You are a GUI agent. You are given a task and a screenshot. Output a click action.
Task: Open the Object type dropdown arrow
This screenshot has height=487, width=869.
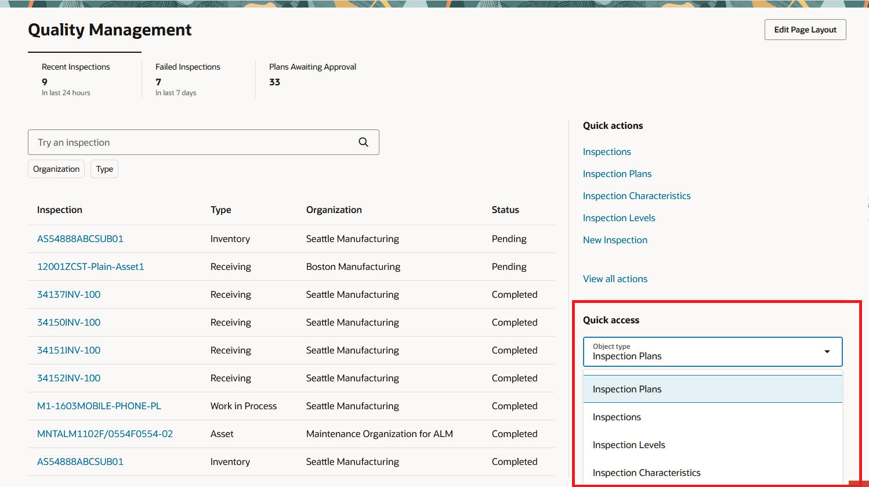click(827, 351)
